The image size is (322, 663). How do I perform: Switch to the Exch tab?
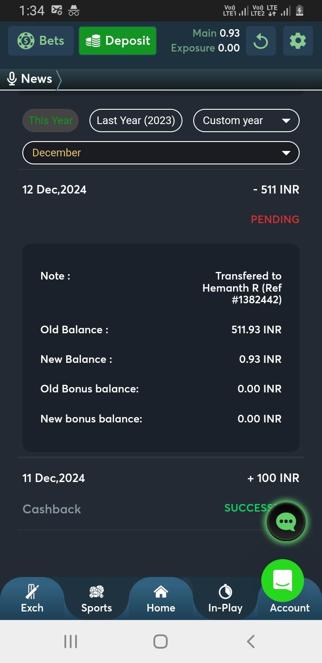pos(32,598)
